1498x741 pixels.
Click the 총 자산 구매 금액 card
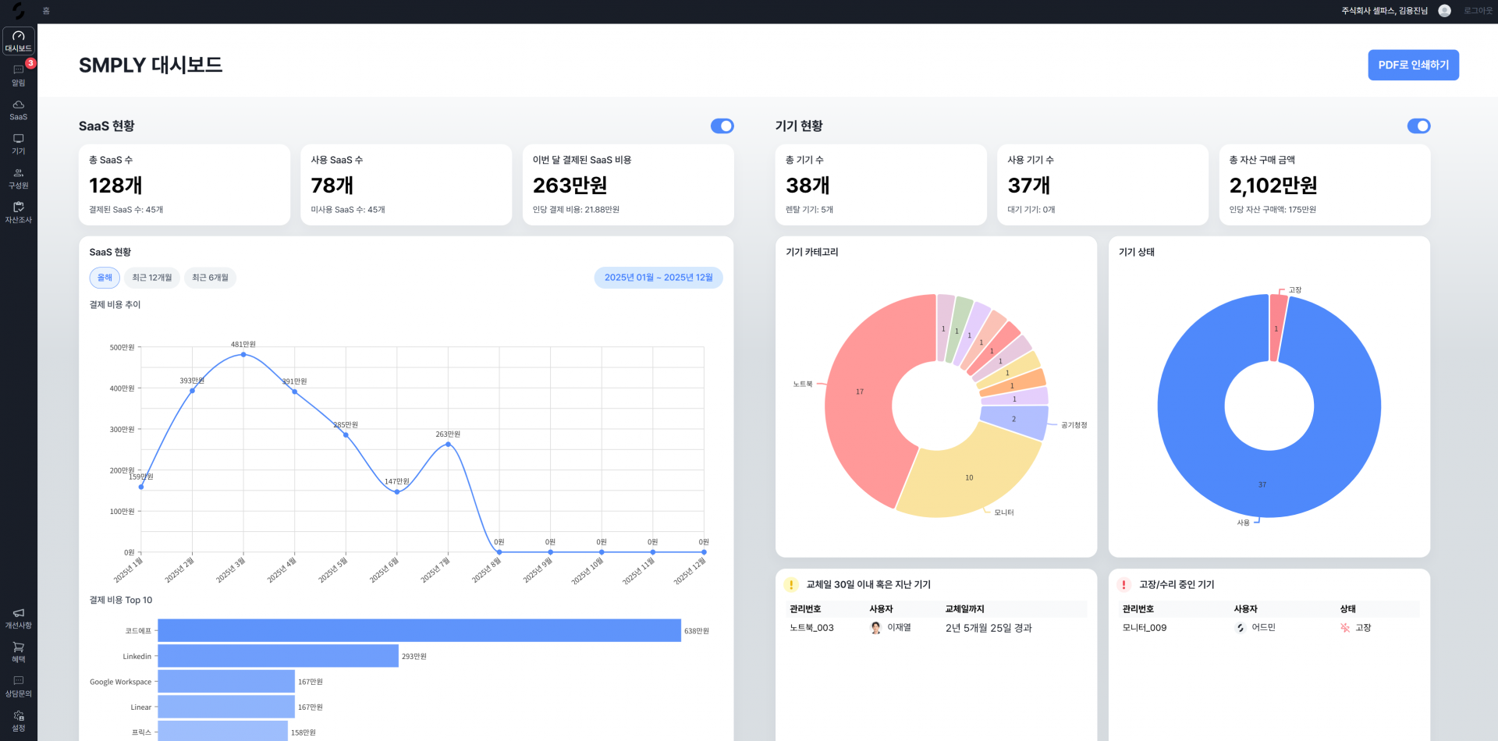pos(1325,185)
